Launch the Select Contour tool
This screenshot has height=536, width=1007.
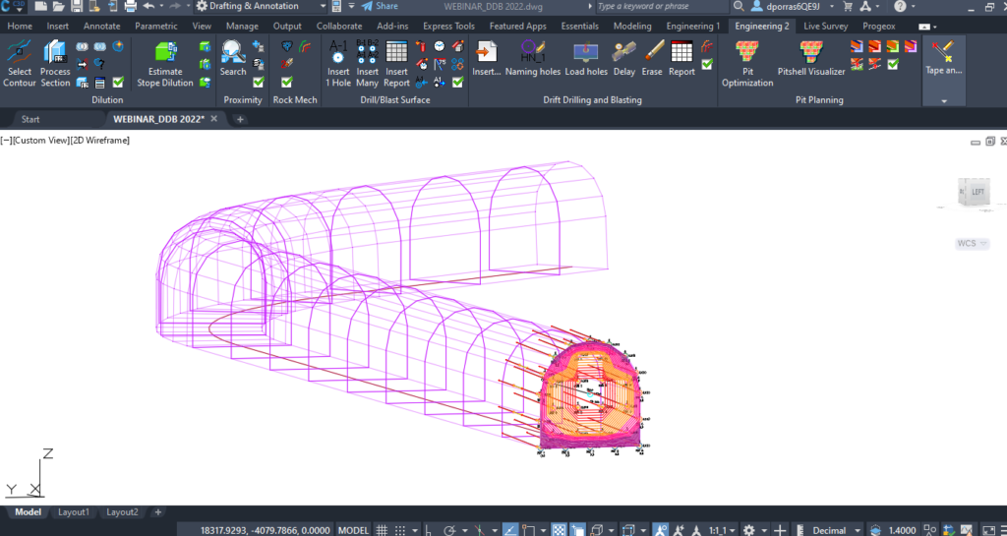(20, 63)
